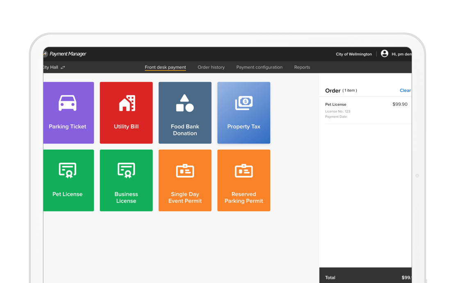Click the Pet License certificate icon
The width and height of the screenshot is (451, 283).
pos(68,171)
